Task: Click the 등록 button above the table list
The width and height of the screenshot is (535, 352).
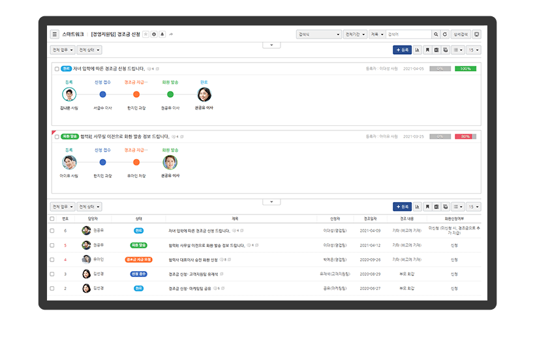Action: click(403, 207)
